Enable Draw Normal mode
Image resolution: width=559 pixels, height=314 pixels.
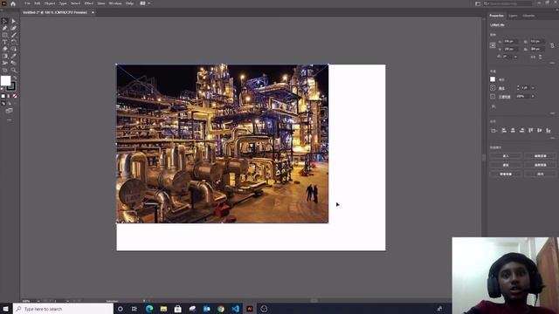coord(3,103)
